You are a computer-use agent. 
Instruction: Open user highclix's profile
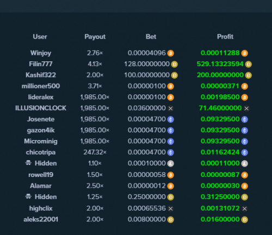click(41, 208)
